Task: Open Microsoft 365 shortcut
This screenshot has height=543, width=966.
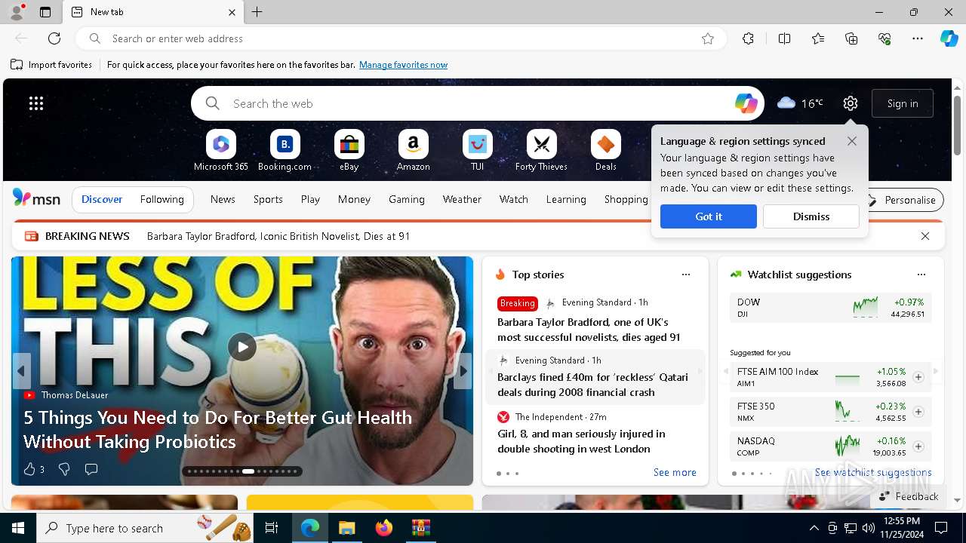Action: (x=220, y=151)
